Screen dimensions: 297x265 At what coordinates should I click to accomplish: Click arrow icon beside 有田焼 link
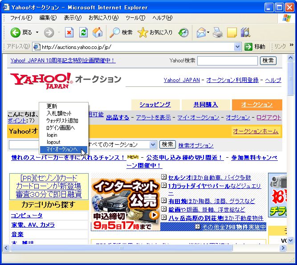[164, 200]
